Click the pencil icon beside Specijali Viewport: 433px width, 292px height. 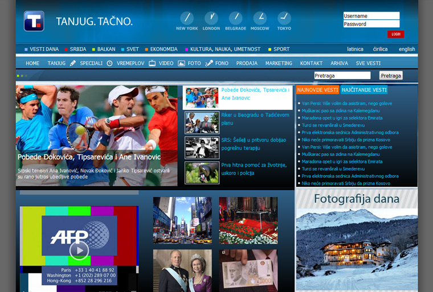click(x=73, y=63)
